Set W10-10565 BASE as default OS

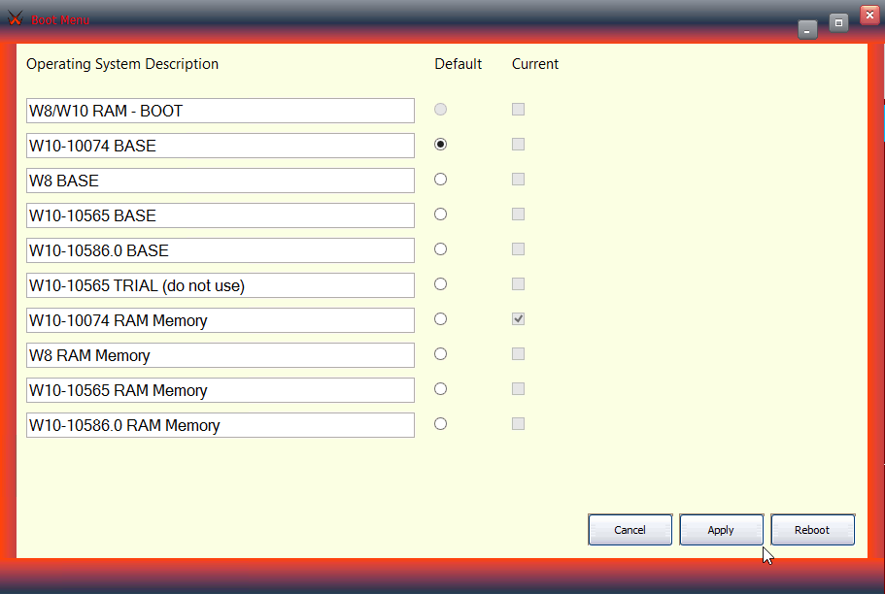[x=440, y=214]
